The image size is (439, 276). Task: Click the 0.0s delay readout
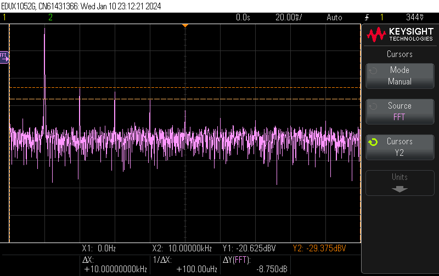coord(243,18)
